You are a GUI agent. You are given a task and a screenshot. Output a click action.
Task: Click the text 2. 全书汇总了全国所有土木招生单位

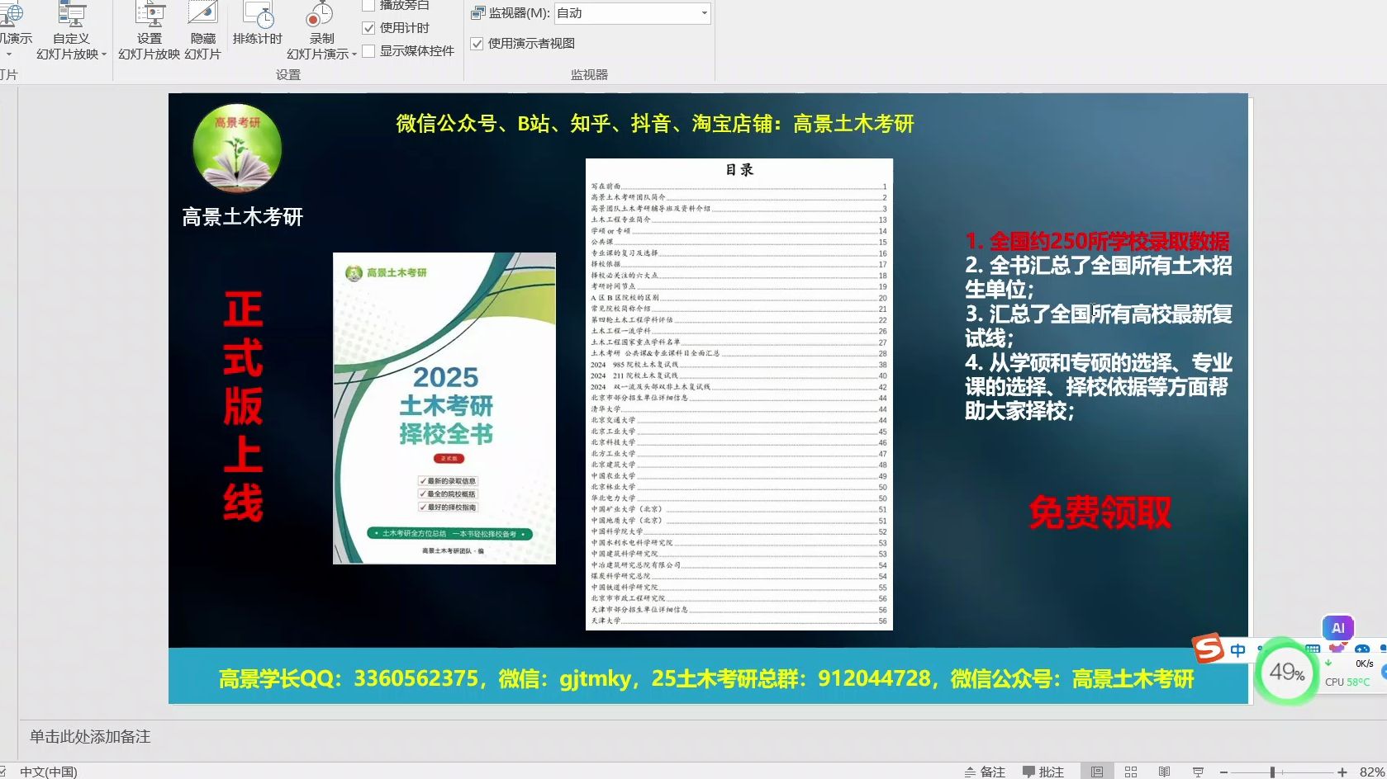(x=1099, y=277)
